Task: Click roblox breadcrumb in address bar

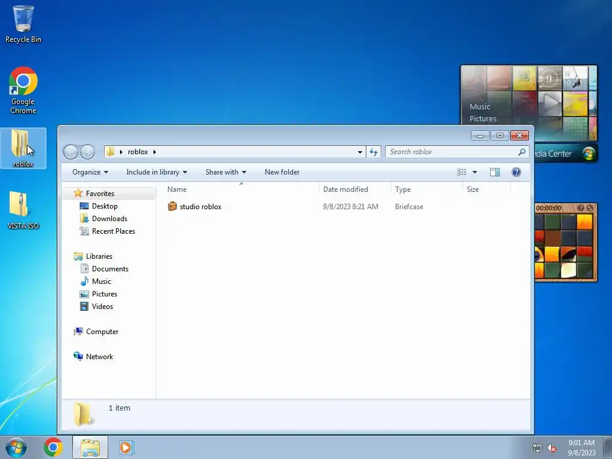Action: [x=138, y=152]
